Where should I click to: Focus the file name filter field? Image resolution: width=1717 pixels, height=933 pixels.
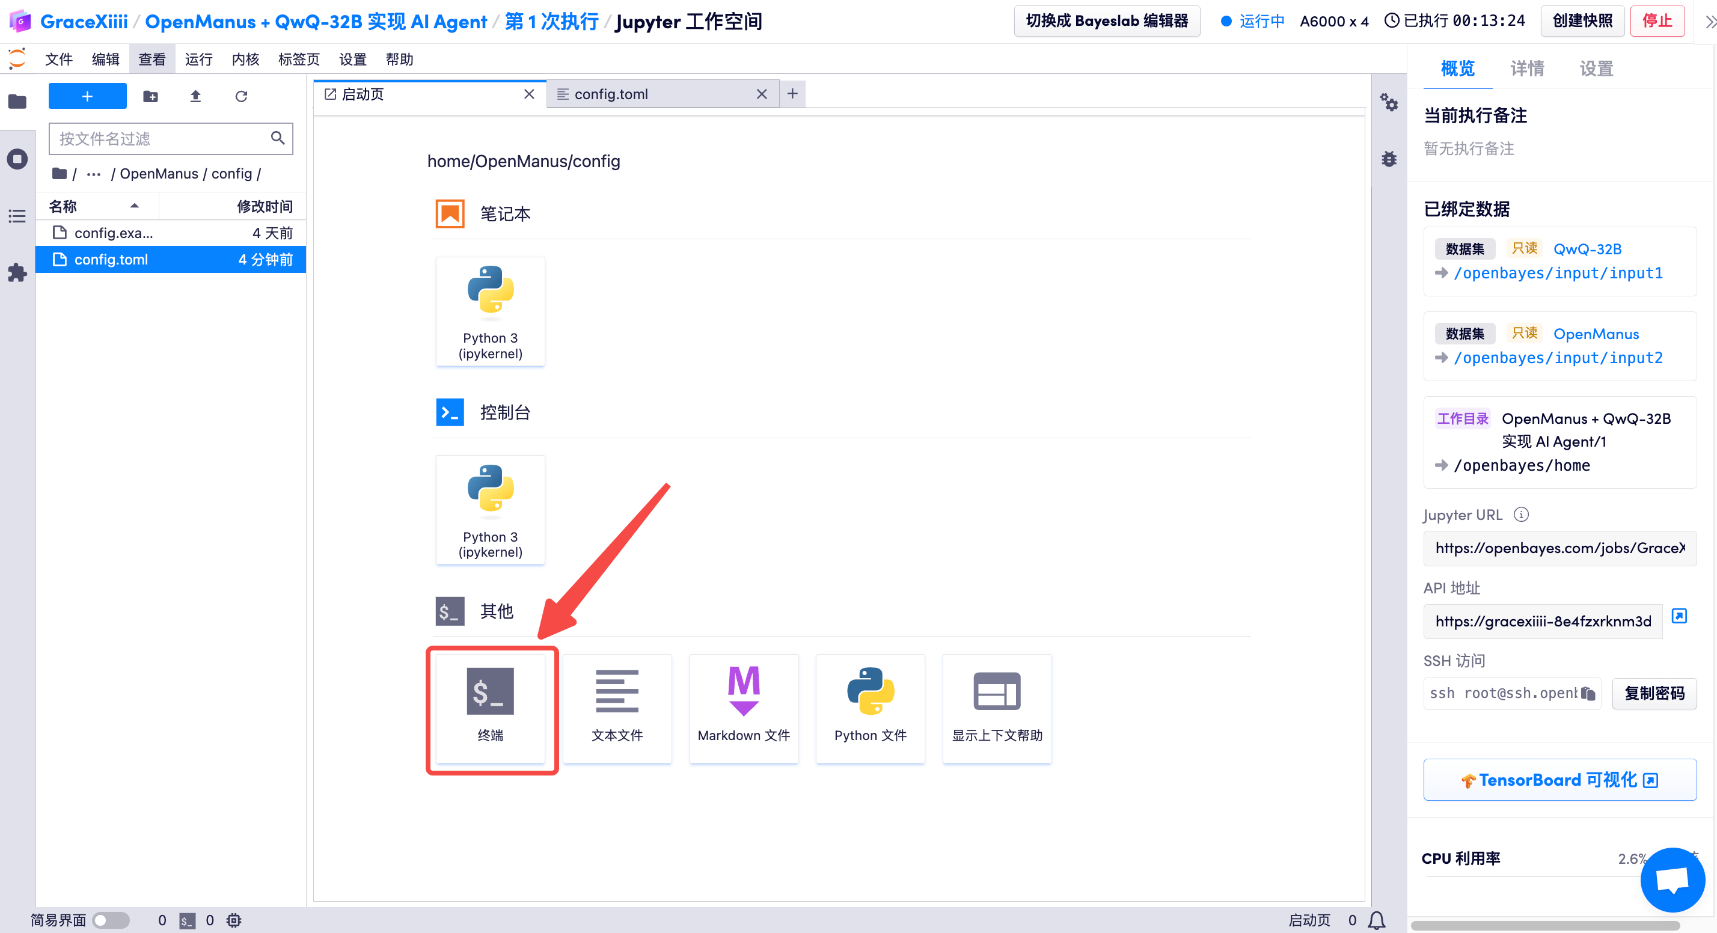[x=160, y=139]
